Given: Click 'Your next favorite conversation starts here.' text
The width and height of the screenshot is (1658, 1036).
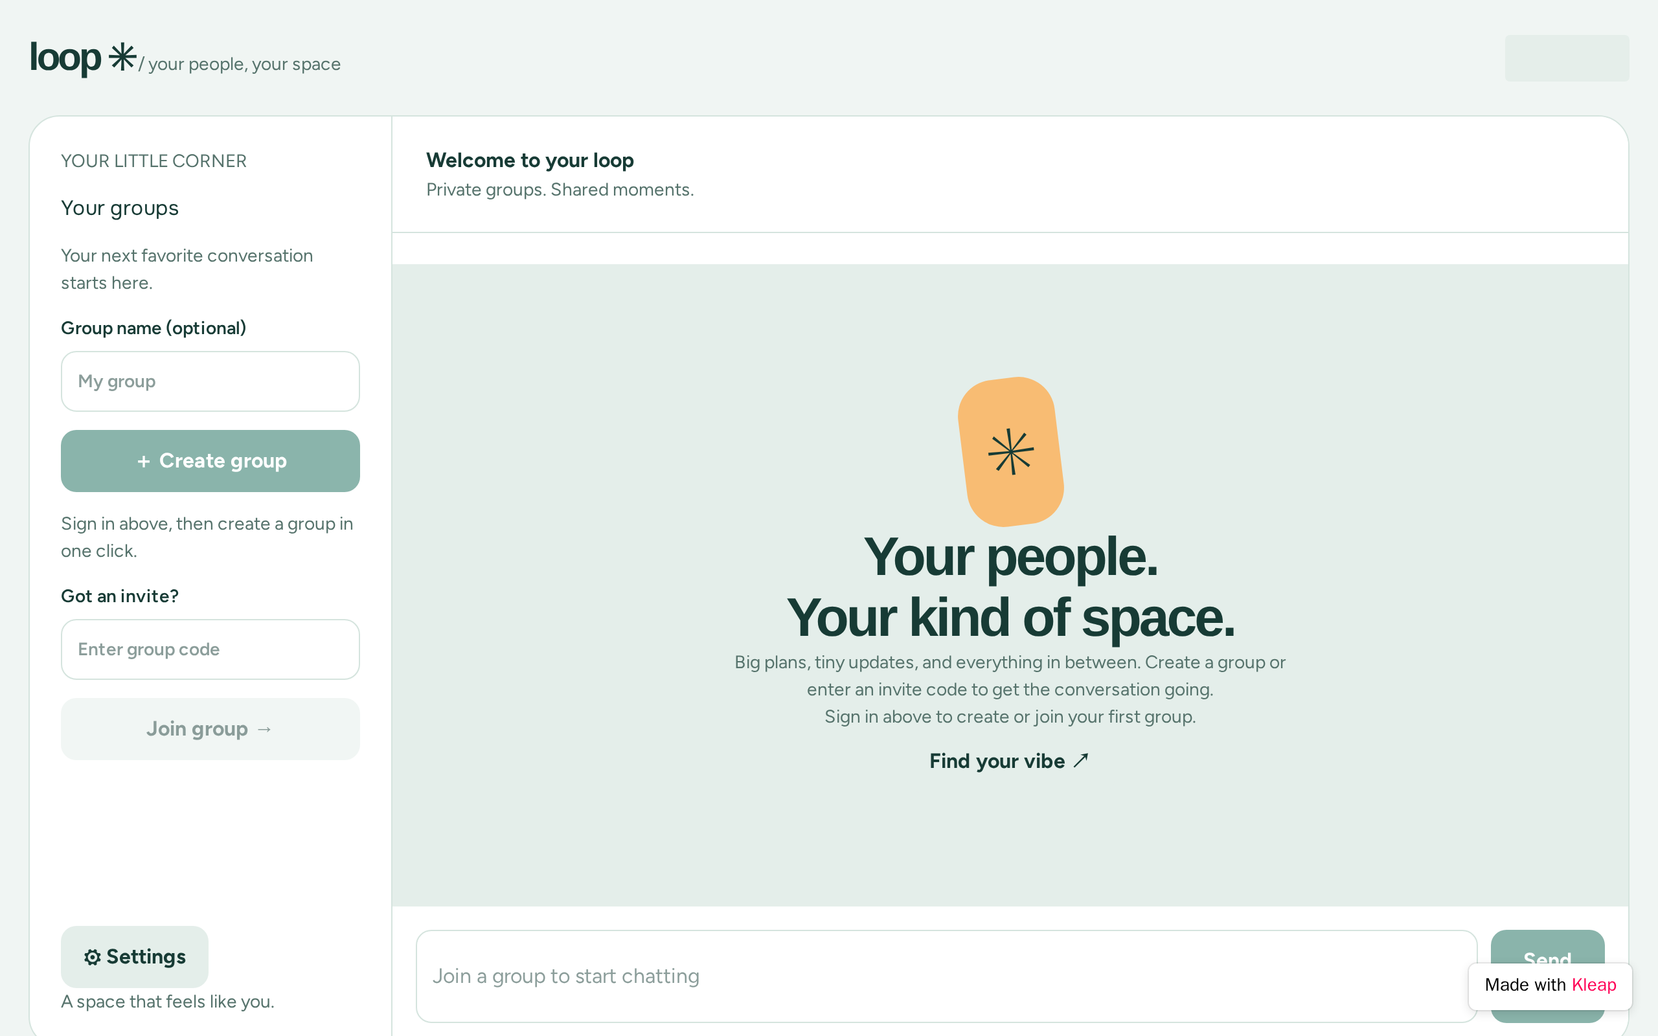Looking at the screenshot, I should click(x=187, y=269).
